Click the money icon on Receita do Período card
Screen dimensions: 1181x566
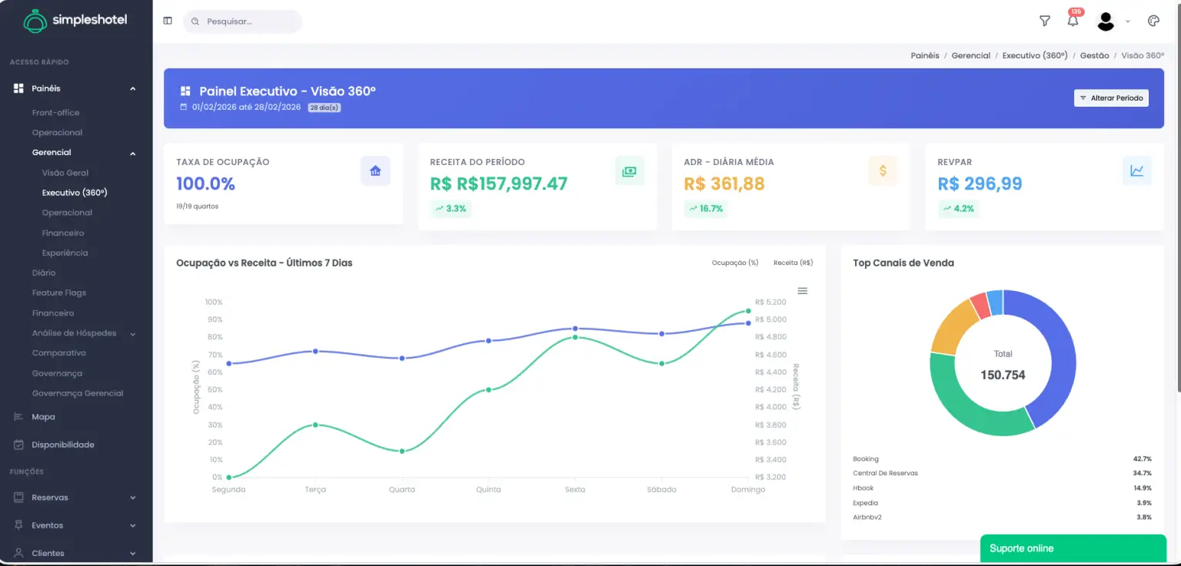click(629, 170)
